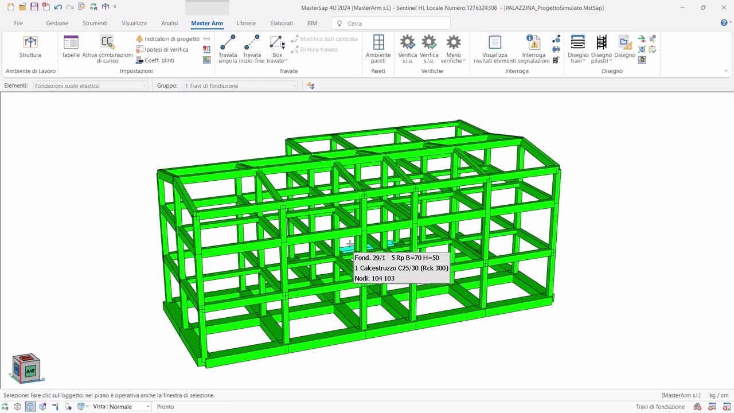This screenshot has width=734, height=413.
Task: Click the icon next to the Gruppo dropdown
Action: (x=310, y=85)
